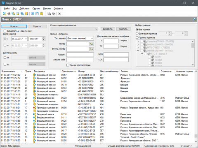Click the lookup icon beside Внутр. номер field
Screen dimensions: 198x148
(x=92, y=49)
